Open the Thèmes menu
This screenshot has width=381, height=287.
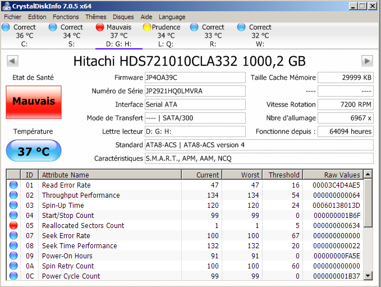[96, 17]
